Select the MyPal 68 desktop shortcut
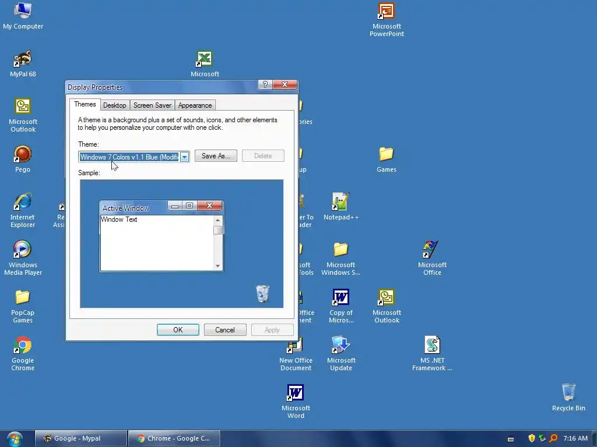 (23, 63)
